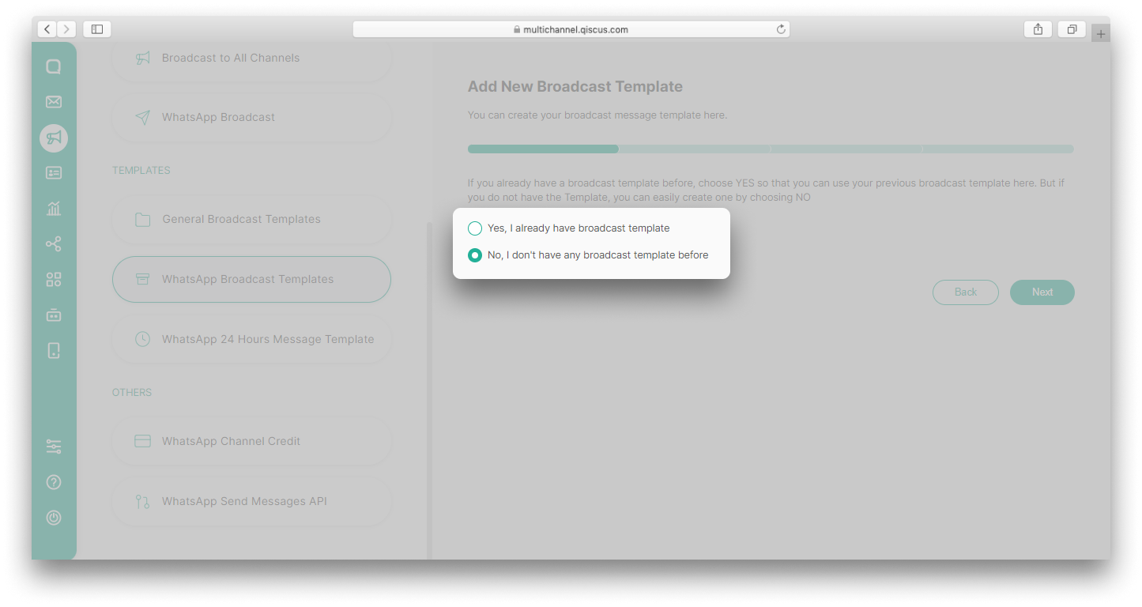Click the clock icon beside 24 Hours Message Template
This screenshot has width=1142, height=607.
142,339
